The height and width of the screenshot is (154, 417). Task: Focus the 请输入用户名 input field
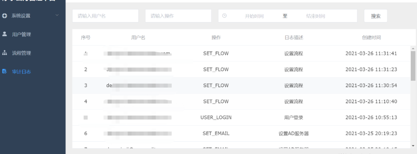pyautogui.click(x=105, y=16)
